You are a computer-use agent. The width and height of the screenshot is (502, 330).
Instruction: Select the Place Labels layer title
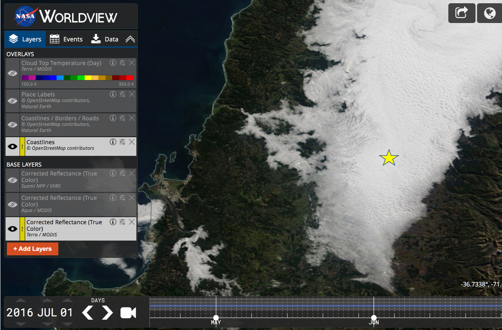click(x=38, y=94)
